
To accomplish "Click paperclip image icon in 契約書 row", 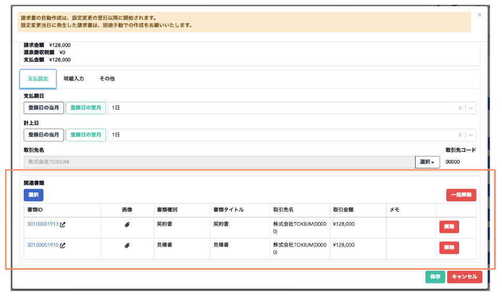I will pyautogui.click(x=127, y=225).
